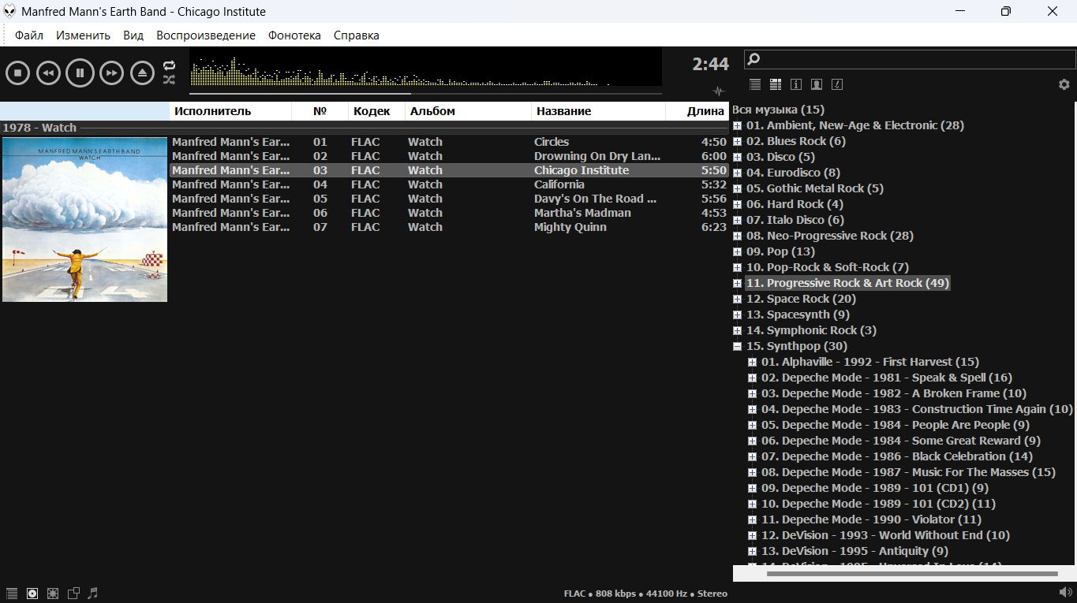Screen dimensions: 1077x603
Task: Select the track Mighty Quinn
Action: 570,227
